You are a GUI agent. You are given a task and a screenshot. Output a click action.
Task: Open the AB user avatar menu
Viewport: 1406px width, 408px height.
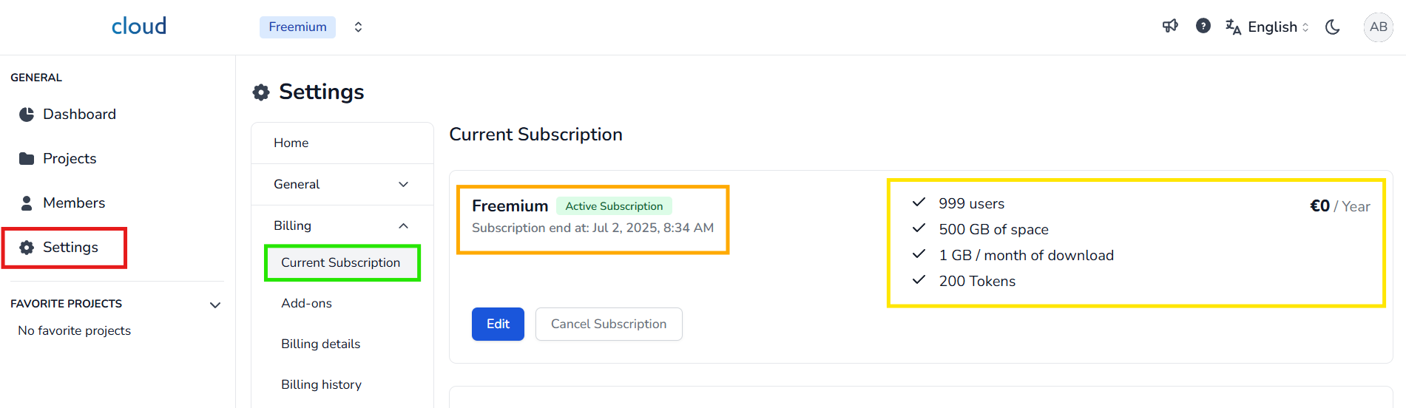[1378, 27]
